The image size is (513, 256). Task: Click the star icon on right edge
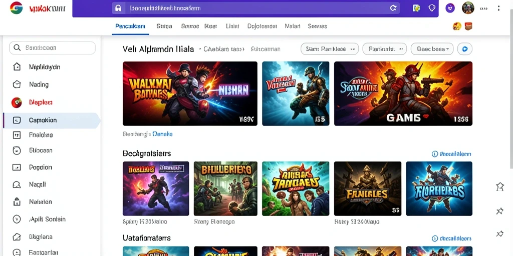click(x=500, y=186)
